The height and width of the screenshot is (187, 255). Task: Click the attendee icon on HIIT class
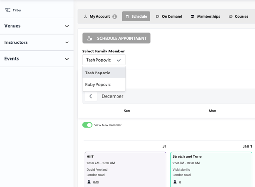click(89, 182)
